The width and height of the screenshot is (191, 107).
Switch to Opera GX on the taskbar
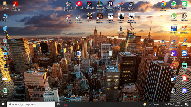(x=66, y=104)
